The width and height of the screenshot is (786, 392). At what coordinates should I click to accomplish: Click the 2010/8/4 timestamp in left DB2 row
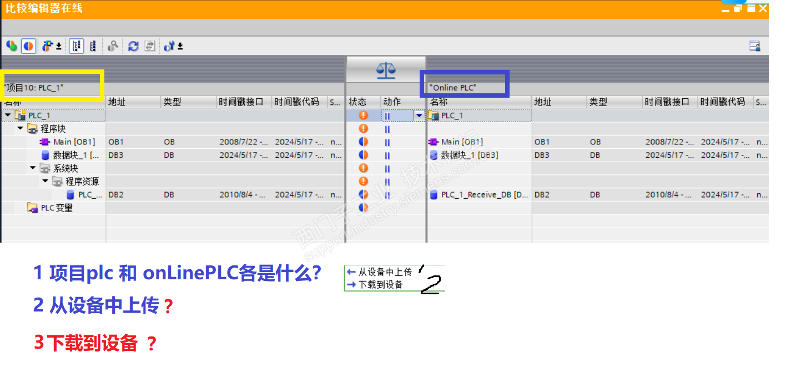[244, 195]
